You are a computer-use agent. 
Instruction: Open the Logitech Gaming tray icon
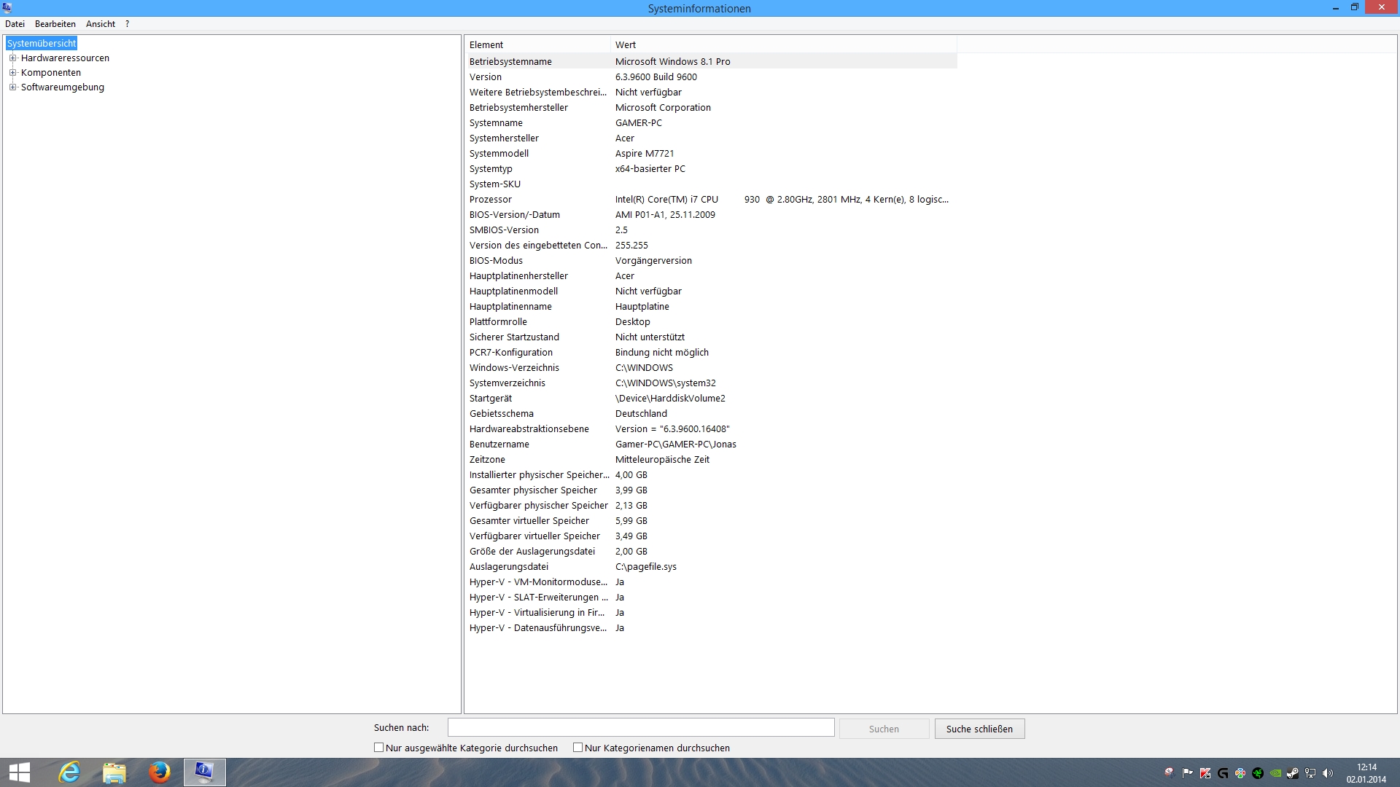coord(1223,773)
